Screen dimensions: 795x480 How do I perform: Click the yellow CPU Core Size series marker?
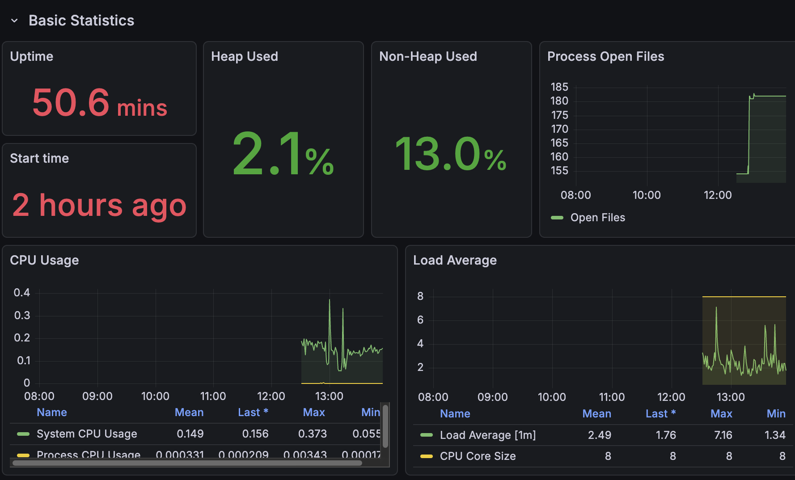coord(427,456)
